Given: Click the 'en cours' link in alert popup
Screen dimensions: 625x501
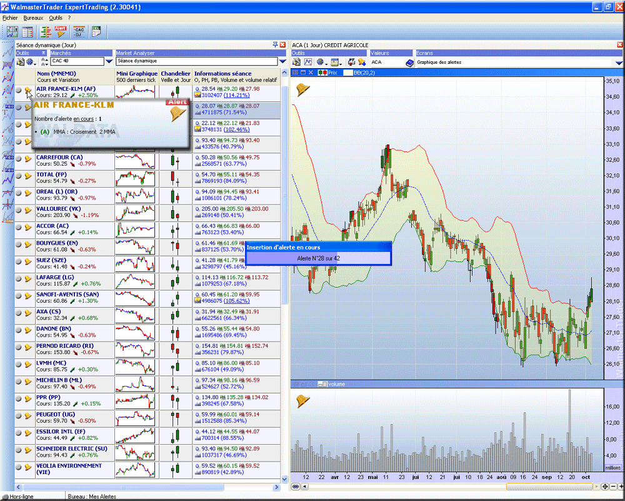Looking at the screenshot, I should [x=84, y=119].
